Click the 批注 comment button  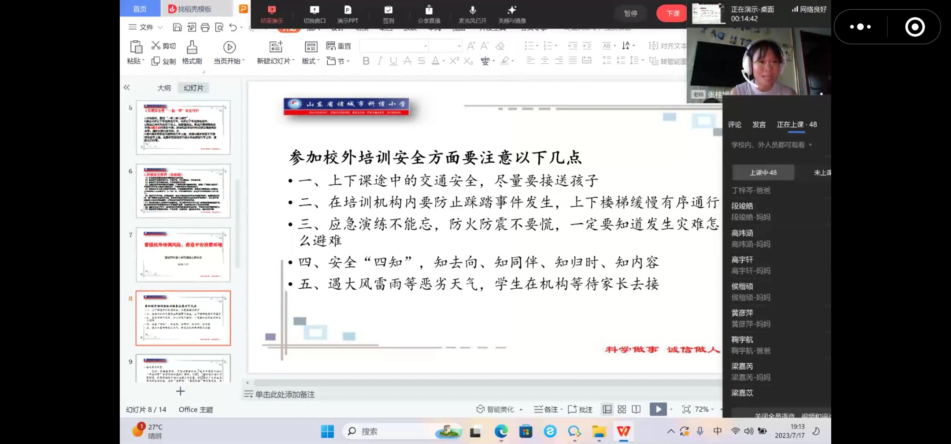click(x=580, y=409)
